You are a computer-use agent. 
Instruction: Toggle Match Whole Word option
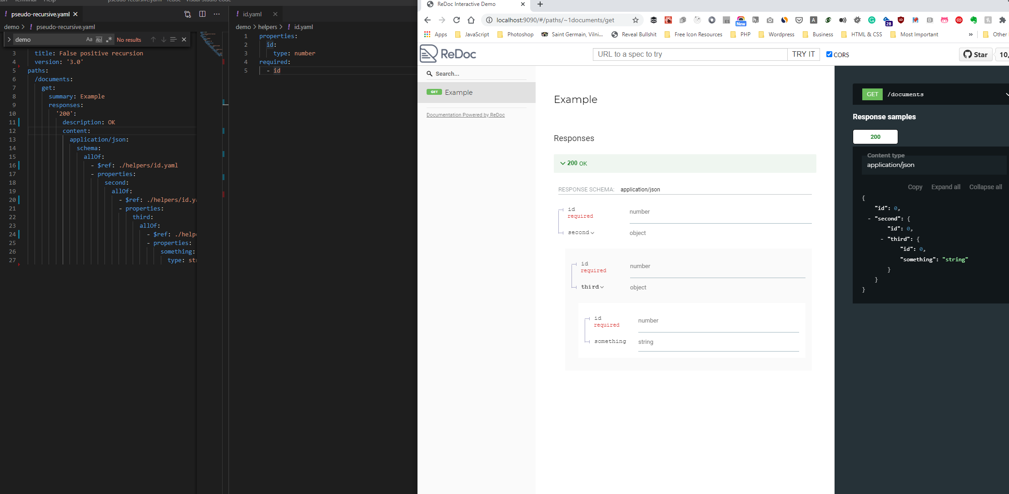click(99, 39)
